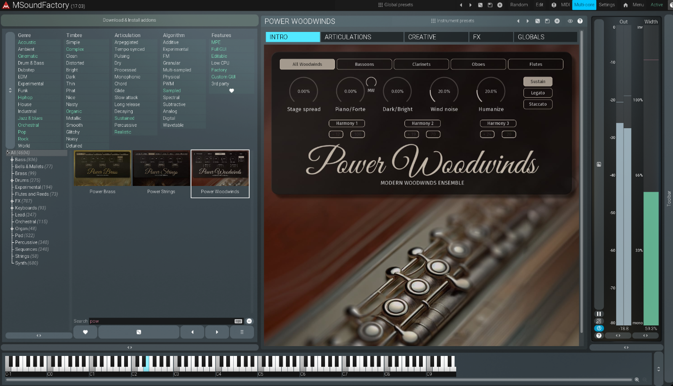
Task: Enable the Legato articulation
Action: pyautogui.click(x=538, y=93)
